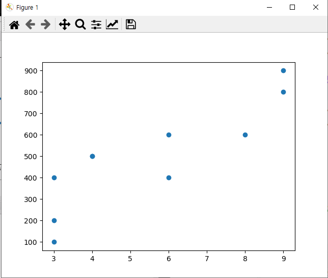This screenshot has width=328, height=278.
Task: Activate the Pan axes tool
Action: coord(64,24)
